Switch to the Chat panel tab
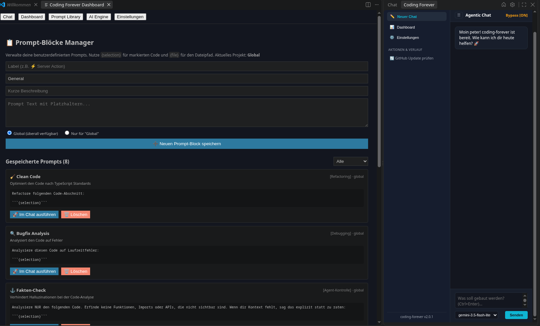Viewport: 540px width, 326px height. (392, 5)
